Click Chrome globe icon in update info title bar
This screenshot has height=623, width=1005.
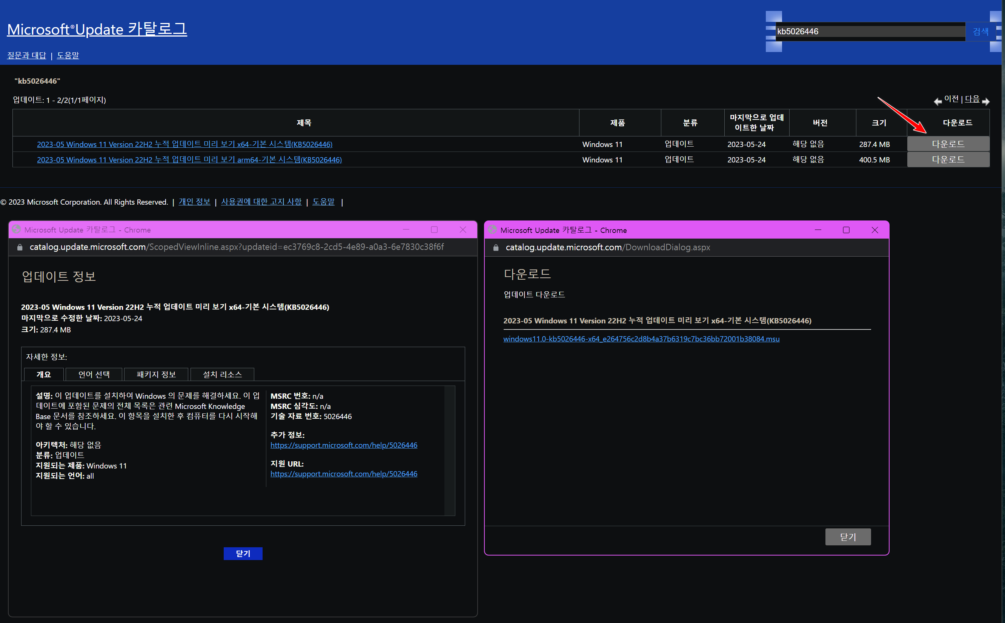coord(17,230)
